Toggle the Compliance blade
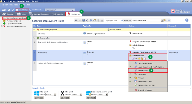192x104 pixels. 148,74
